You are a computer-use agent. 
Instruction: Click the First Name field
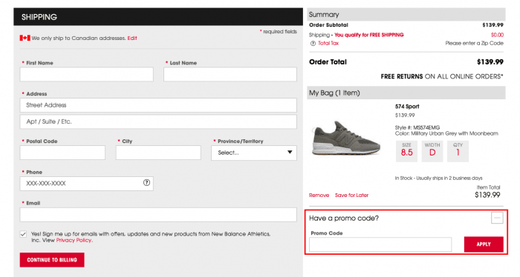point(87,74)
